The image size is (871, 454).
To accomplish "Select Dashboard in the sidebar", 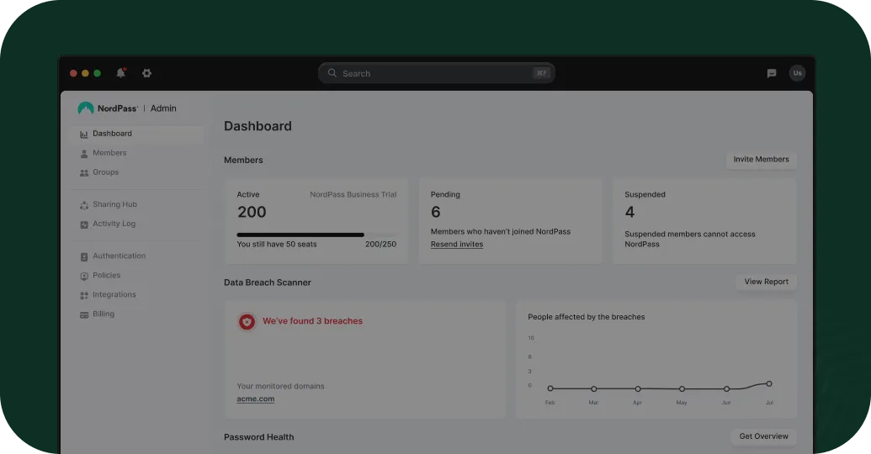I will tap(136, 134).
